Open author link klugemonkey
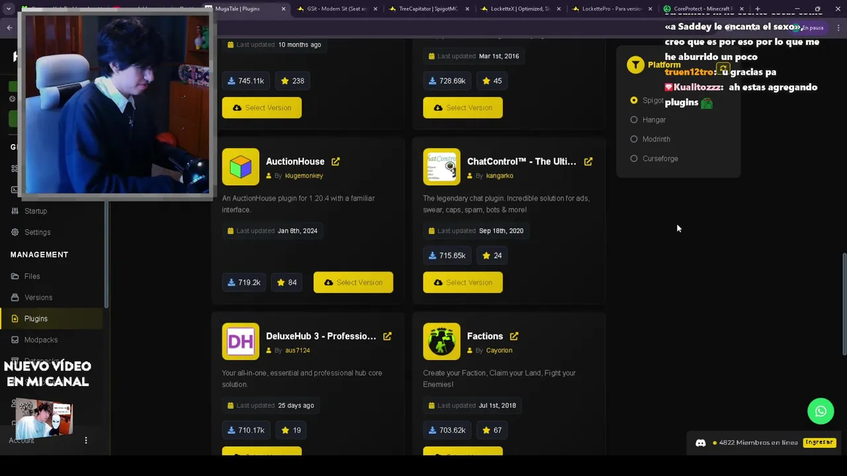The height and width of the screenshot is (476, 847). [x=304, y=176]
